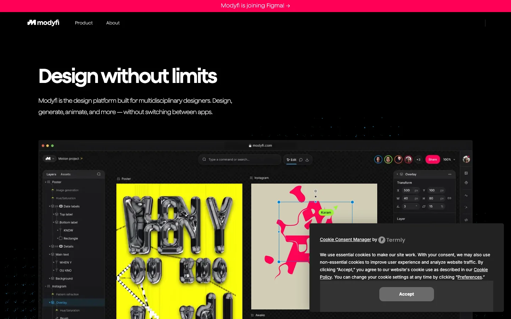Click the green-ringed collaborator avatar
Viewport: 511px width, 319px height.
[x=388, y=159]
